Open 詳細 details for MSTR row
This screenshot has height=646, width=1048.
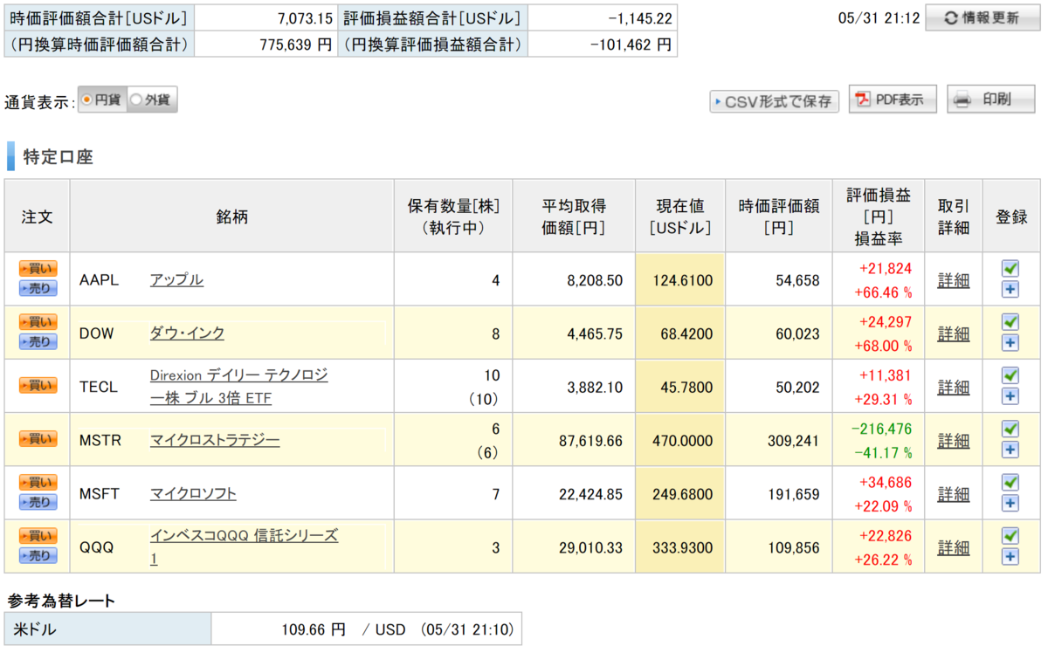click(x=953, y=440)
